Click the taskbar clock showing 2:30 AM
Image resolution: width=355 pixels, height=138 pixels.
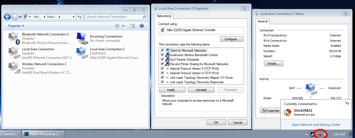339,134
